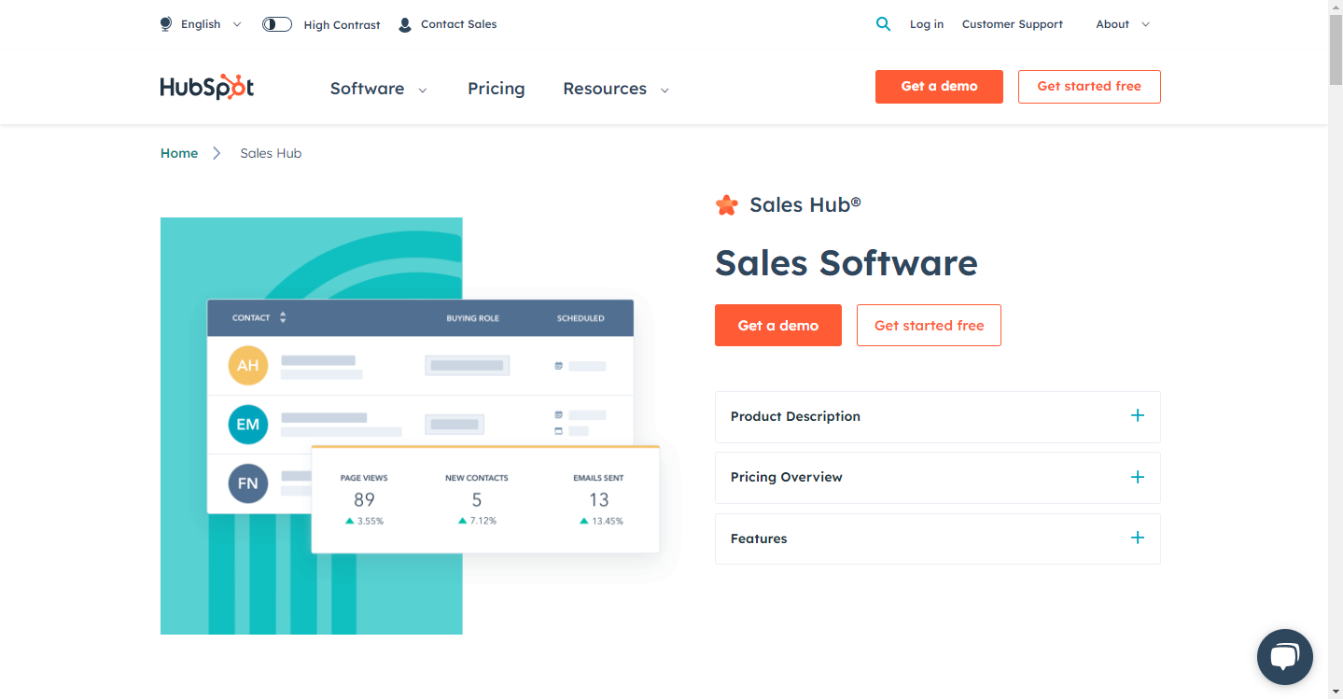Click the Sales Software heading

point(846,263)
